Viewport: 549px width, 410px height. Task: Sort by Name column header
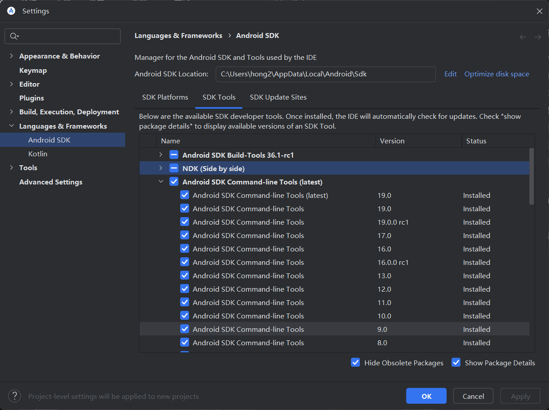266,141
